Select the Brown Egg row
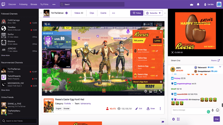Image resolution: width=223 pixels, height=125 pixels. [148, 51]
